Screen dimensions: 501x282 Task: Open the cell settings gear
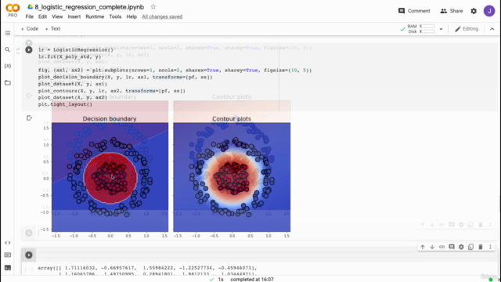[461, 247]
